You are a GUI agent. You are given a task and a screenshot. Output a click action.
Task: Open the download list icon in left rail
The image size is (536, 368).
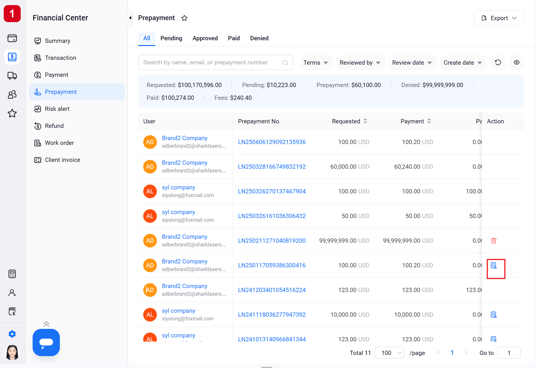tap(12, 311)
